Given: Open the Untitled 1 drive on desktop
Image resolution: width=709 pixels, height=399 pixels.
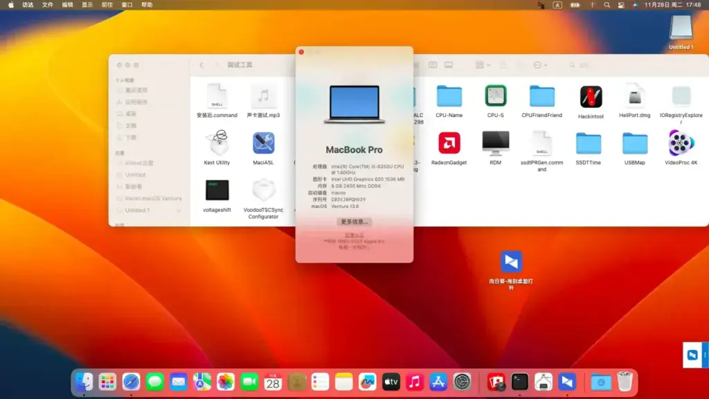Looking at the screenshot, I should click(681, 28).
